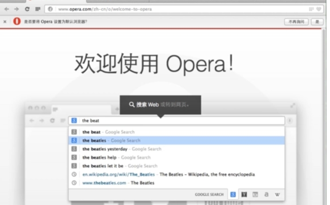The width and height of the screenshot is (330, 205).
Task: Click the page vertical scrollbar
Action: point(323,117)
